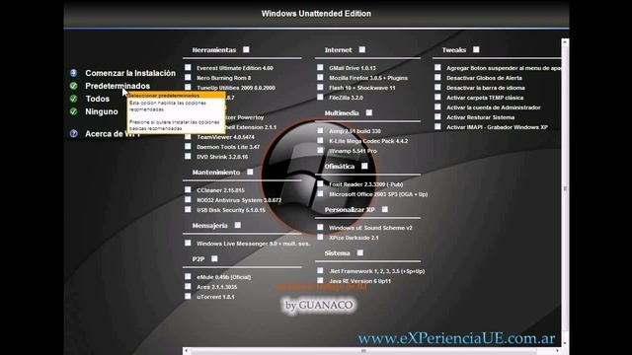632x355 pixels.
Task: Check Mozilla Firefox 3.0.5 + Plugins
Action: [x=320, y=77]
